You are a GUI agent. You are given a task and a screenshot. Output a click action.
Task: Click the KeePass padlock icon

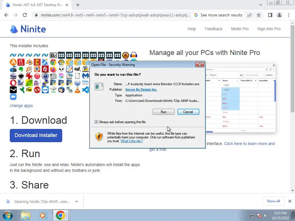coord(45,76)
